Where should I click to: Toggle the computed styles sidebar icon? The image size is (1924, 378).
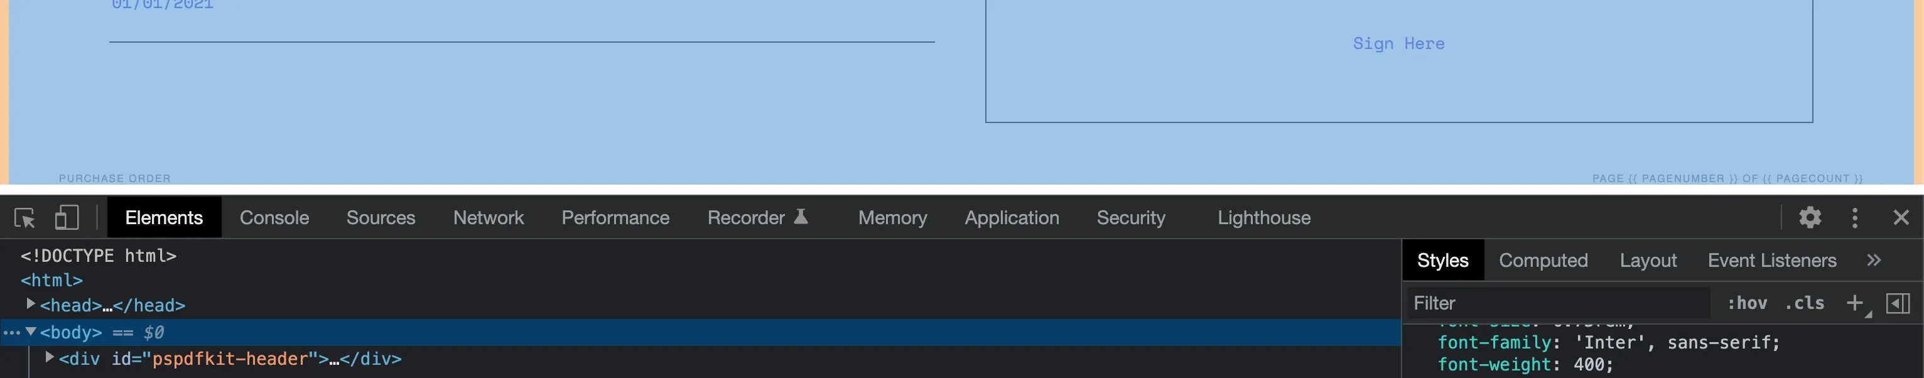(x=1897, y=303)
